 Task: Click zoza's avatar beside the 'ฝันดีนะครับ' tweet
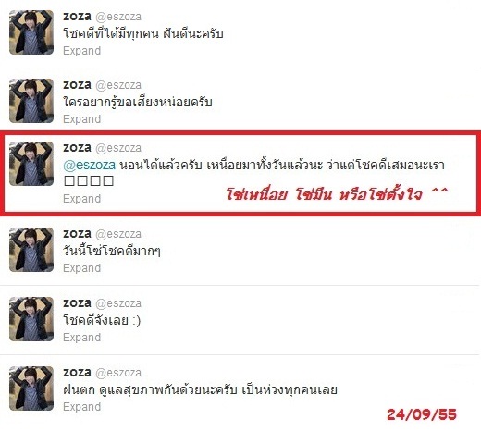point(31,32)
